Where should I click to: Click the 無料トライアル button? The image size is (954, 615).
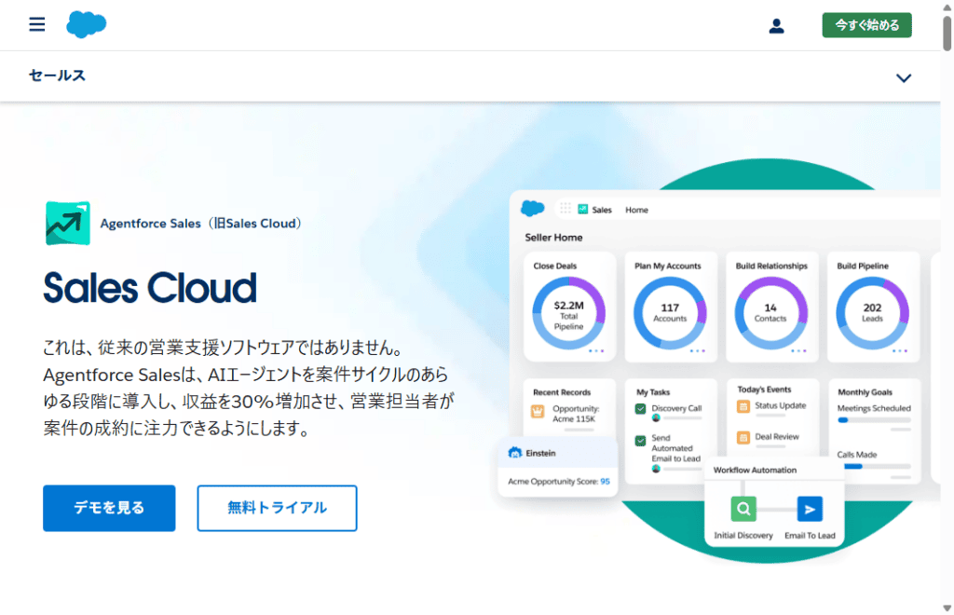(277, 508)
